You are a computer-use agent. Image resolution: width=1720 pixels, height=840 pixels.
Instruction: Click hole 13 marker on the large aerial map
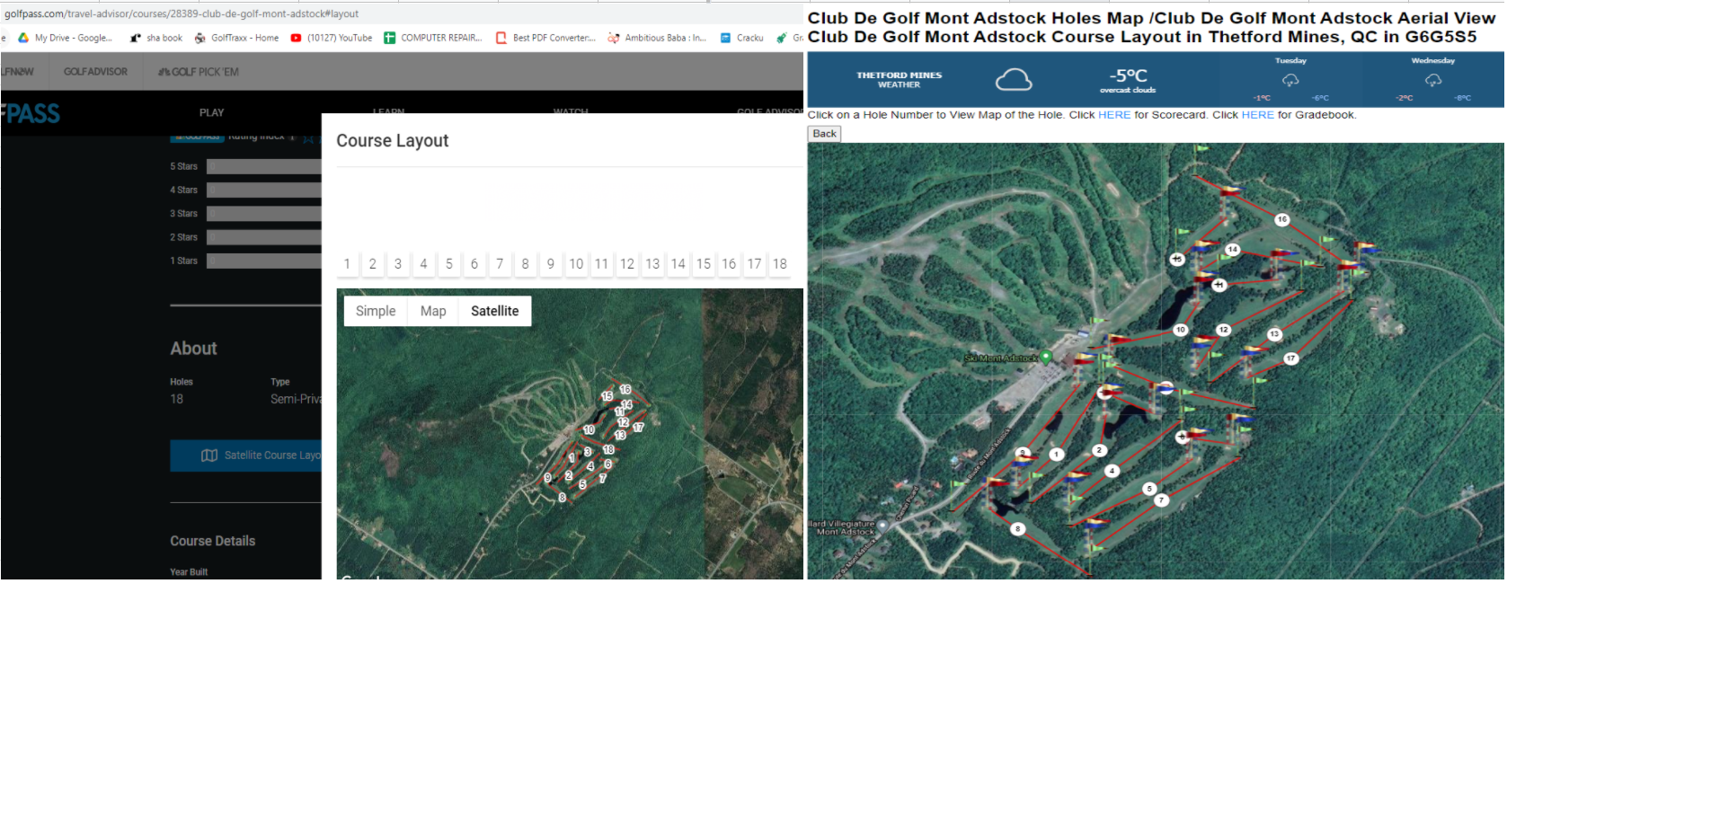1274,334
